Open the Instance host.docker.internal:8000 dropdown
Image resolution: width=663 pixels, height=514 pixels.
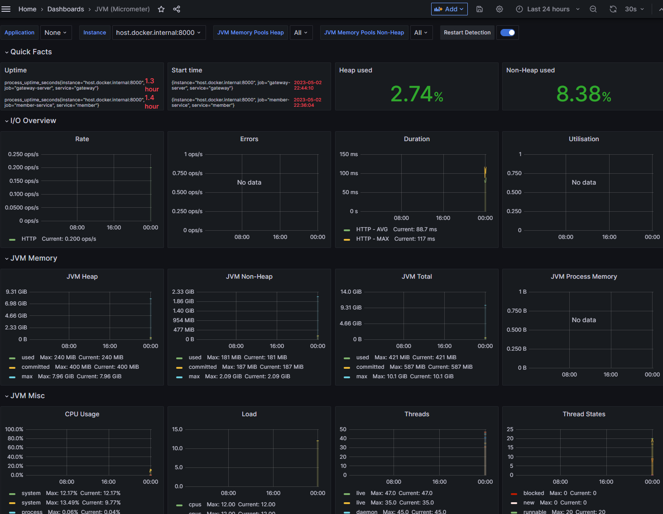(x=159, y=33)
